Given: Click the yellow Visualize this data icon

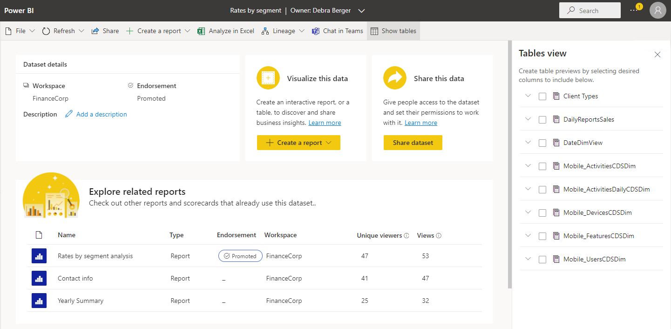Looking at the screenshot, I should (x=268, y=78).
